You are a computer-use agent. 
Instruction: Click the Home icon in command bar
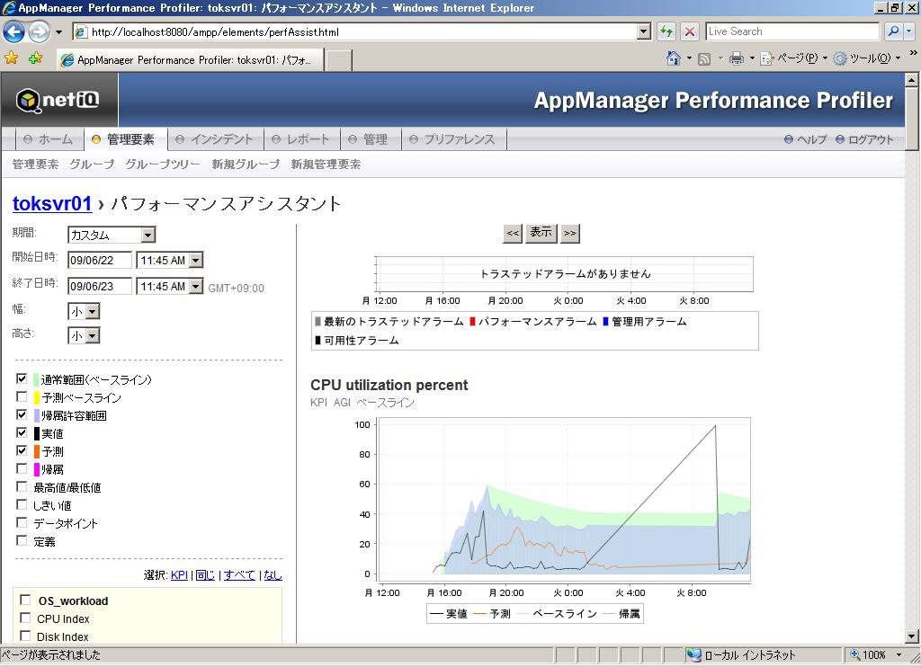click(674, 58)
